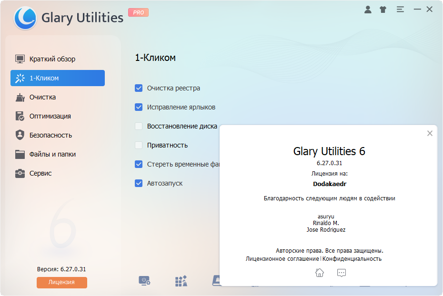Image resolution: width=443 pixels, height=296 pixels.
Task: Click the home icon in About dialog
Action: click(x=320, y=273)
